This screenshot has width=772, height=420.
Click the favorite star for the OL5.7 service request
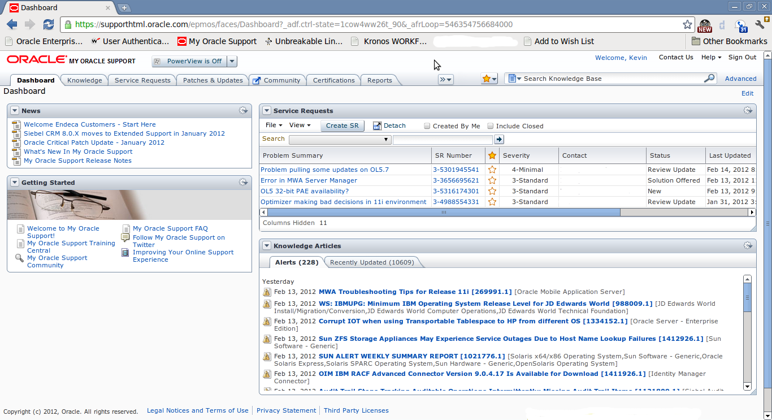coord(492,170)
